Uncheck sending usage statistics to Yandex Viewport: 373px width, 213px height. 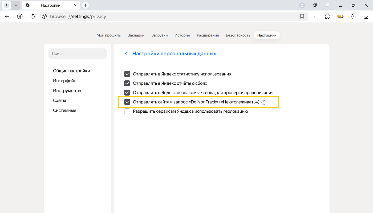[127, 74]
